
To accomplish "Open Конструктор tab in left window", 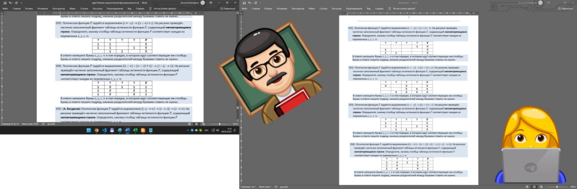I will [59, 9].
